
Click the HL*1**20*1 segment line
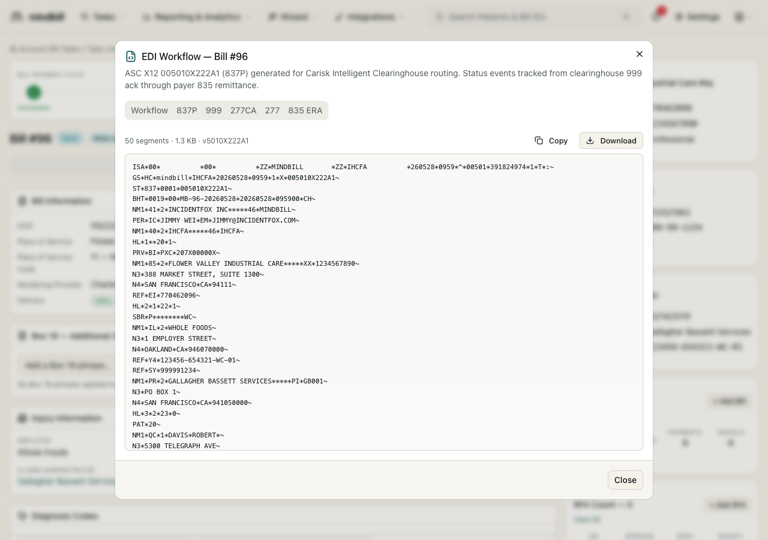(x=154, y=242)
